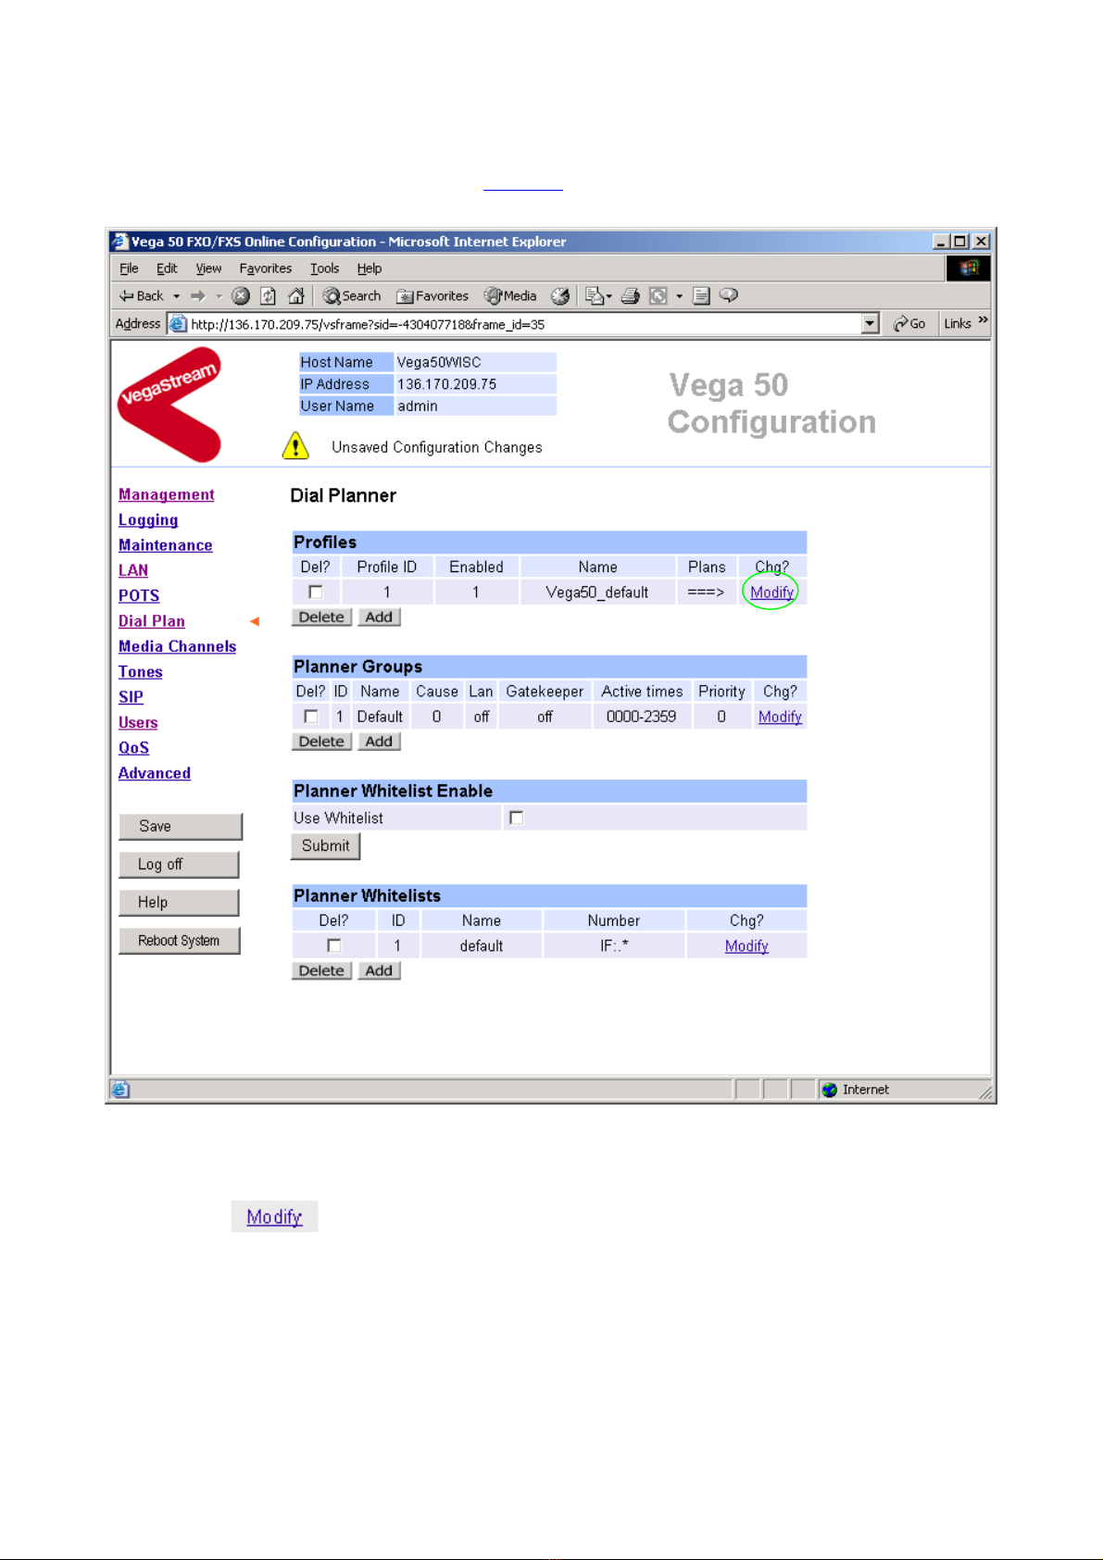The image size is (1103, 1560).
Task: Click Delete button under Planner Groups
Action: (x=321, y=742)
